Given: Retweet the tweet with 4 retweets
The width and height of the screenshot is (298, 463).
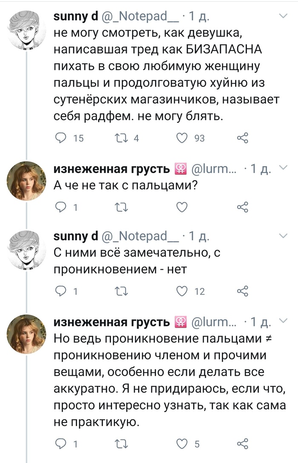Looking at the screenshot, I should (120, 138).
